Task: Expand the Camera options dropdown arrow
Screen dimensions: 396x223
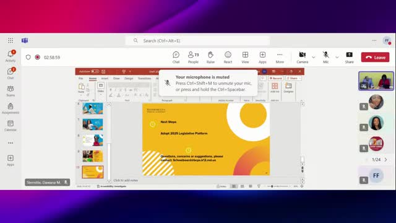Action: pyautogui.click(x=314, y=58)
